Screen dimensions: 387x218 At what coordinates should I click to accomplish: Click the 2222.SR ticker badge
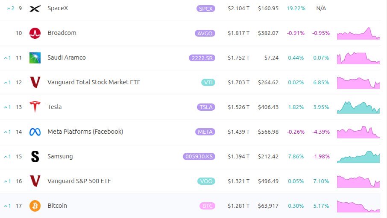(x=202, y=58)
